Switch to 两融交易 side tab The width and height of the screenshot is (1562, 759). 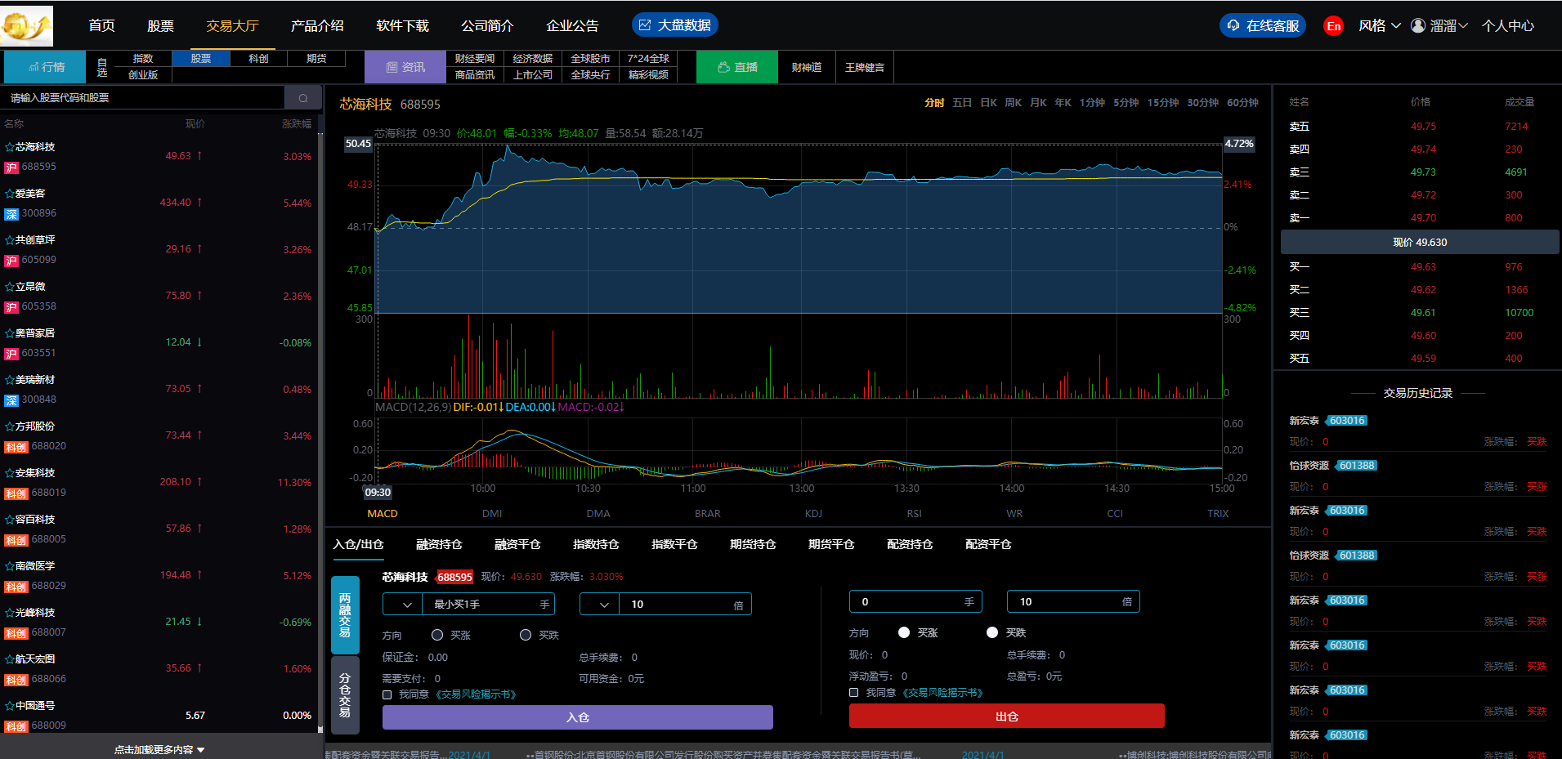tap(345, 615)
